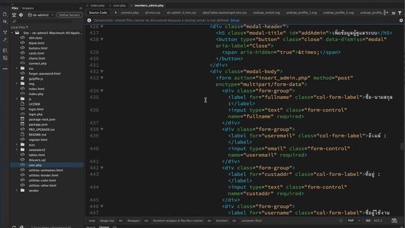Viewport: 405px width, 228px height.
Task: Expand the vendor folder
Action: (x=17, y=191)
